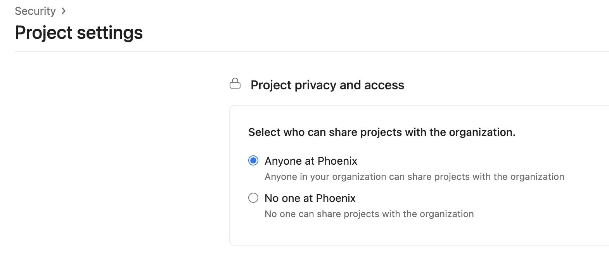Click empty space inside the privacy card bottom
Screen dimensions: 609x268
click(388, 232)
